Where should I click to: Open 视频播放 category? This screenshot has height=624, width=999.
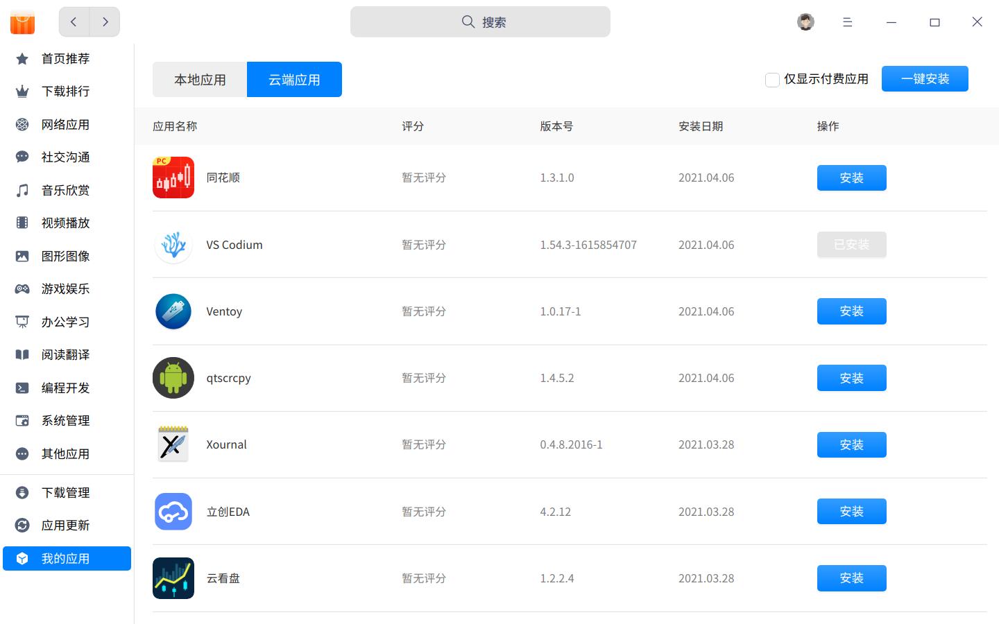point(67,223)
